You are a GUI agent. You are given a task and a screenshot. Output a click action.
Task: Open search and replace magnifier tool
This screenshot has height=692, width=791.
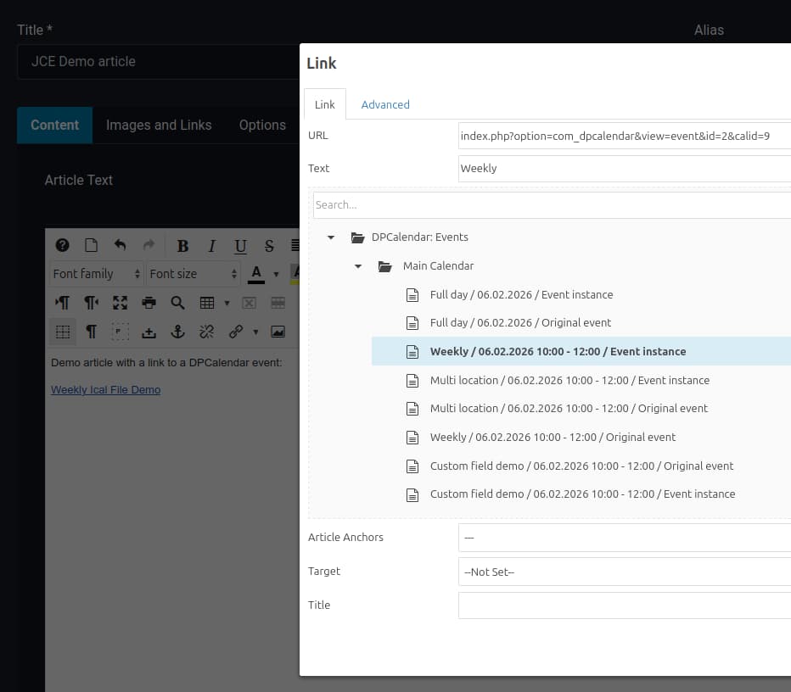click(x=177, y=303)
